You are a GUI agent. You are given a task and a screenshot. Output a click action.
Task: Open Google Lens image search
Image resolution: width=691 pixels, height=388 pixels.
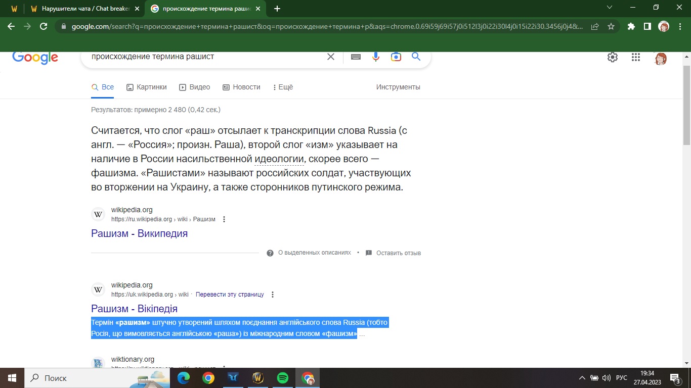(396, 57)
